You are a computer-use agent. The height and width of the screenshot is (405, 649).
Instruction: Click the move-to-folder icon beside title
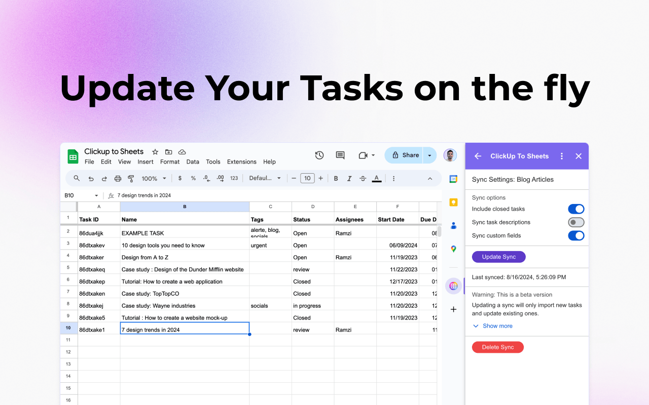(168, 152)
